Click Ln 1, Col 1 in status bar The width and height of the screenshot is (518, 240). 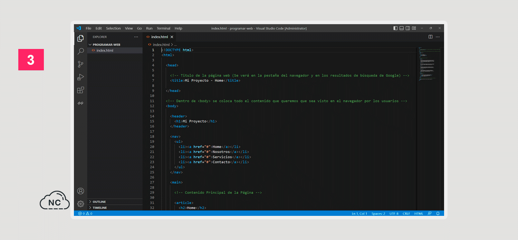359,213
